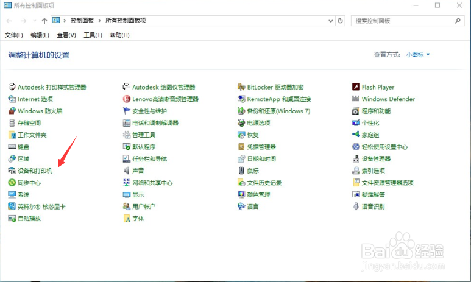This screenshot has width=471, height=282.
Task: Open Autodesk 绘图仪管理器 icon
Action: tap(127, 87)
